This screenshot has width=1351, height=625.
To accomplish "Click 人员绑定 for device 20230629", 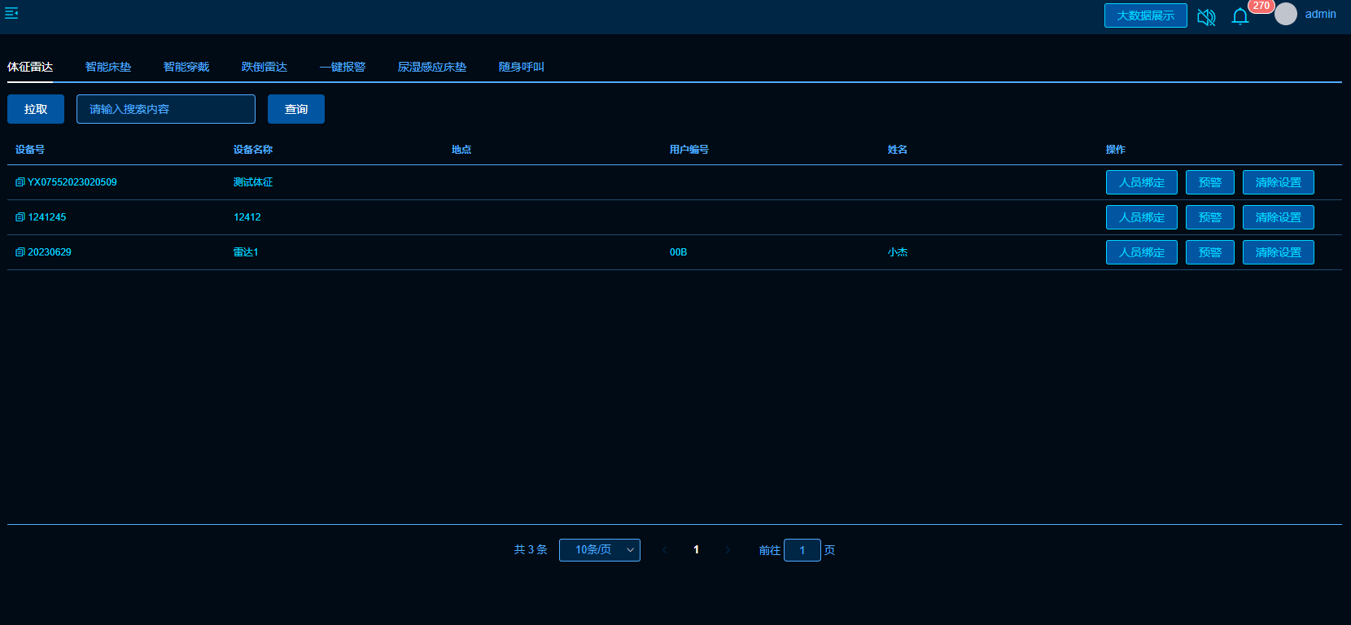I will point(1142,252).
